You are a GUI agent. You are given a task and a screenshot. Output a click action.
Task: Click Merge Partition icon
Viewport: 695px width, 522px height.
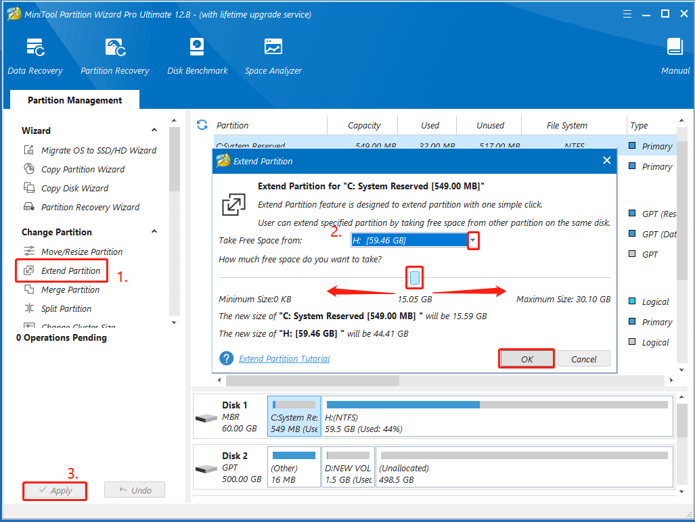pyautogui.click(x=29, y=289)
